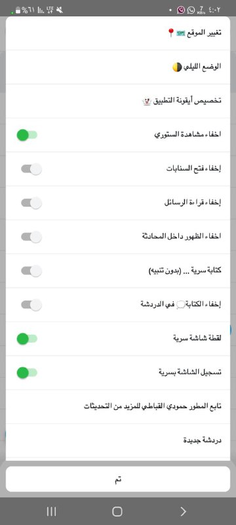
Task: Turn on كتابة سرية بدون تنبيه switch
Action: (x=31, y=271)
